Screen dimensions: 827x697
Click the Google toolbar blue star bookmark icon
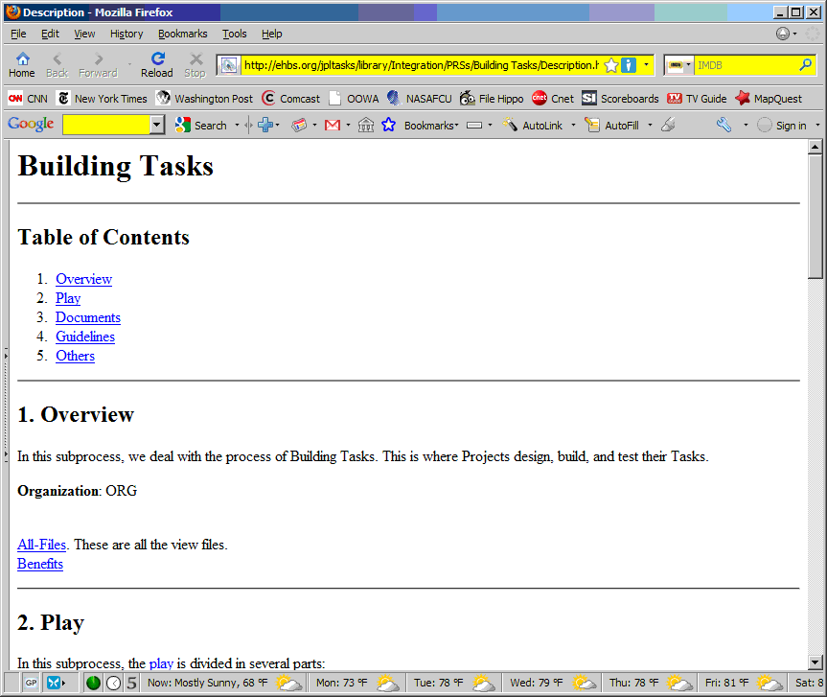click(389, 125)
